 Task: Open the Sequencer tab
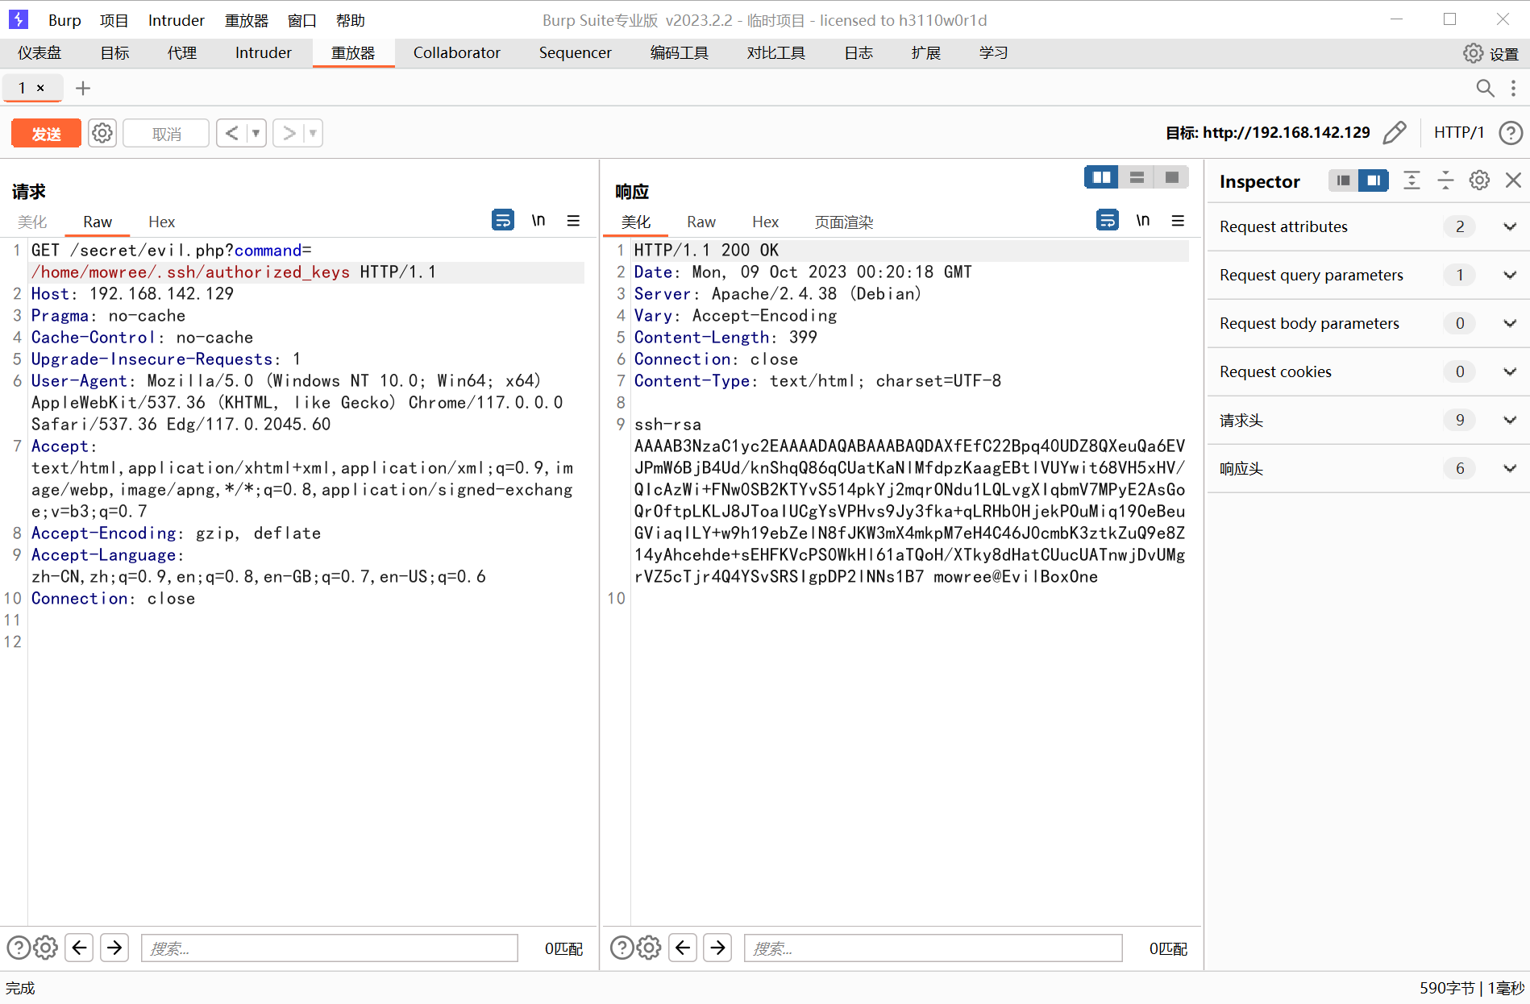pyautogui.click(x=575, y=53)
